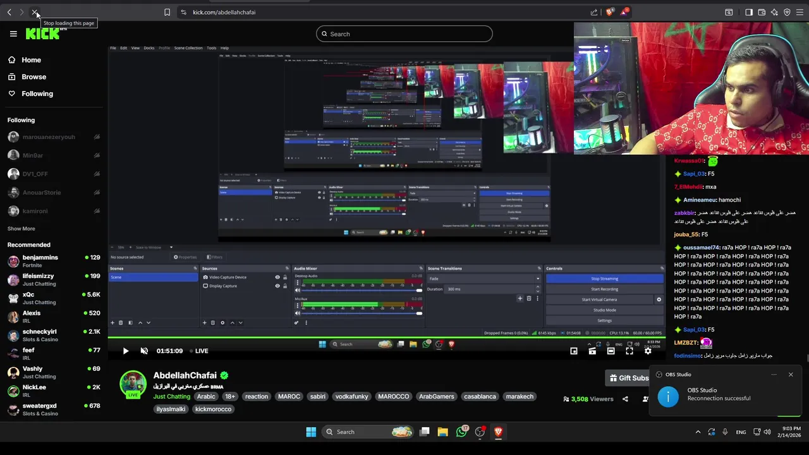Lock the Video Capture Device source

[285, 277]
